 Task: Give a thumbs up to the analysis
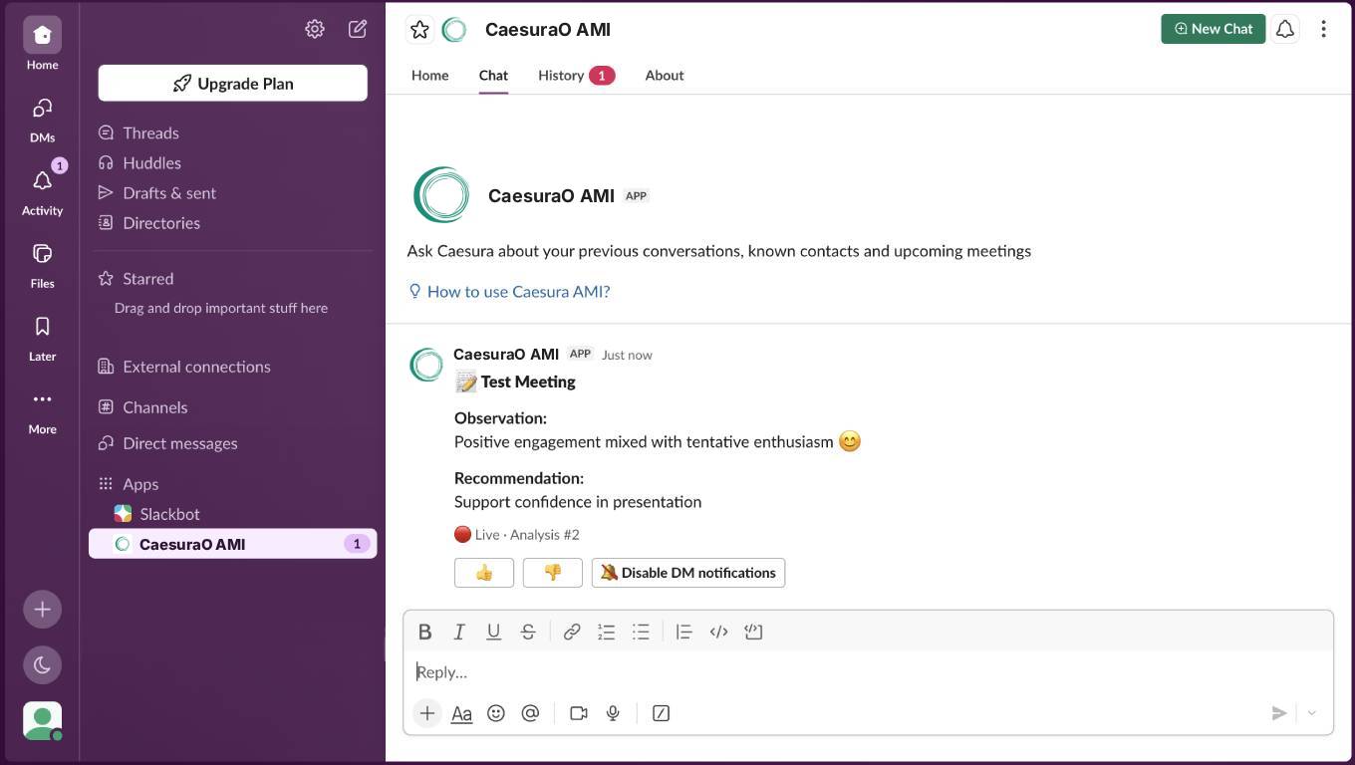click(484, 573)
